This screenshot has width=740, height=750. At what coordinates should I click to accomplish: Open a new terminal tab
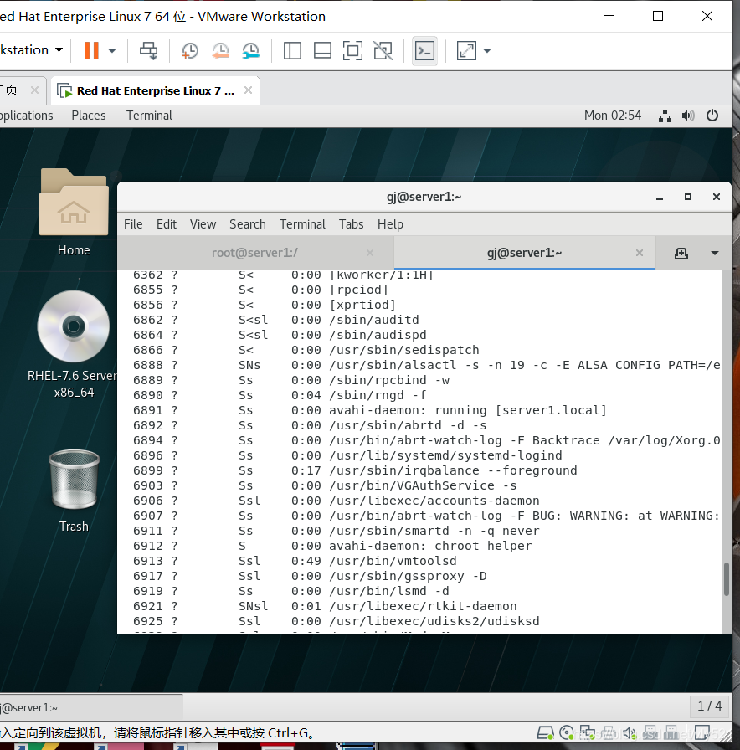(x=681, y=253)
